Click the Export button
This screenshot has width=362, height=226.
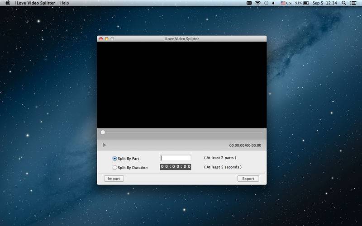point(248,179)
